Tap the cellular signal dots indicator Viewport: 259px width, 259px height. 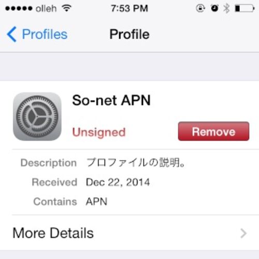tap(19, 8)
